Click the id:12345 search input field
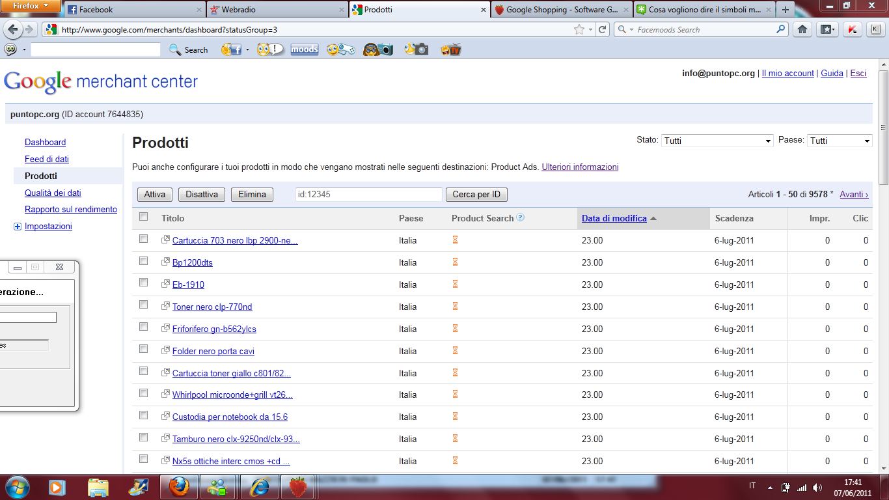The image size is (889, 500). pos(368,194)
